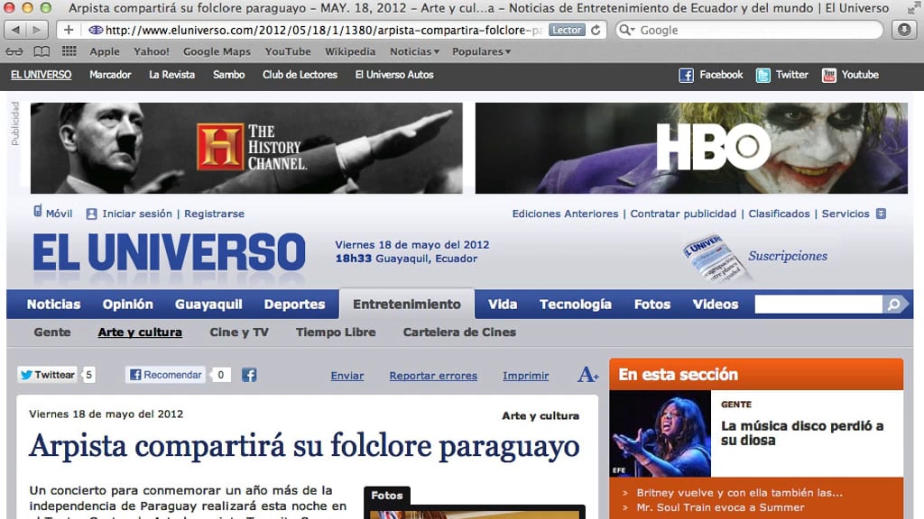Image resolution: width=924 pixels, height=519 pixels.
Task: Open the La Revista link in top bar
Action: pos(171,75)
